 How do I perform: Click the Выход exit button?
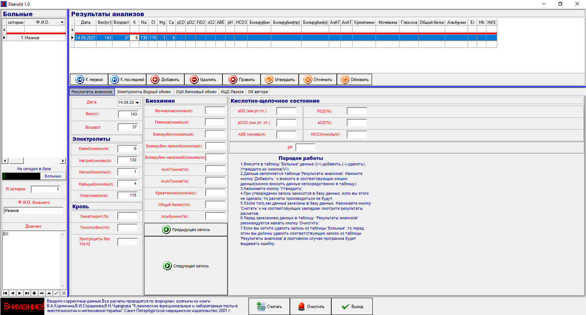(352, 307)
